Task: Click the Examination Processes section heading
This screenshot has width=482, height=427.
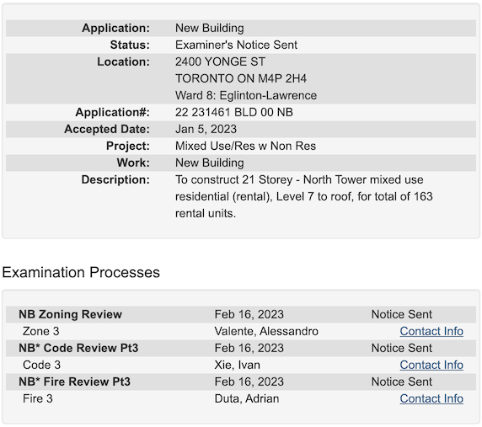Action: click(x=81, y=273)
